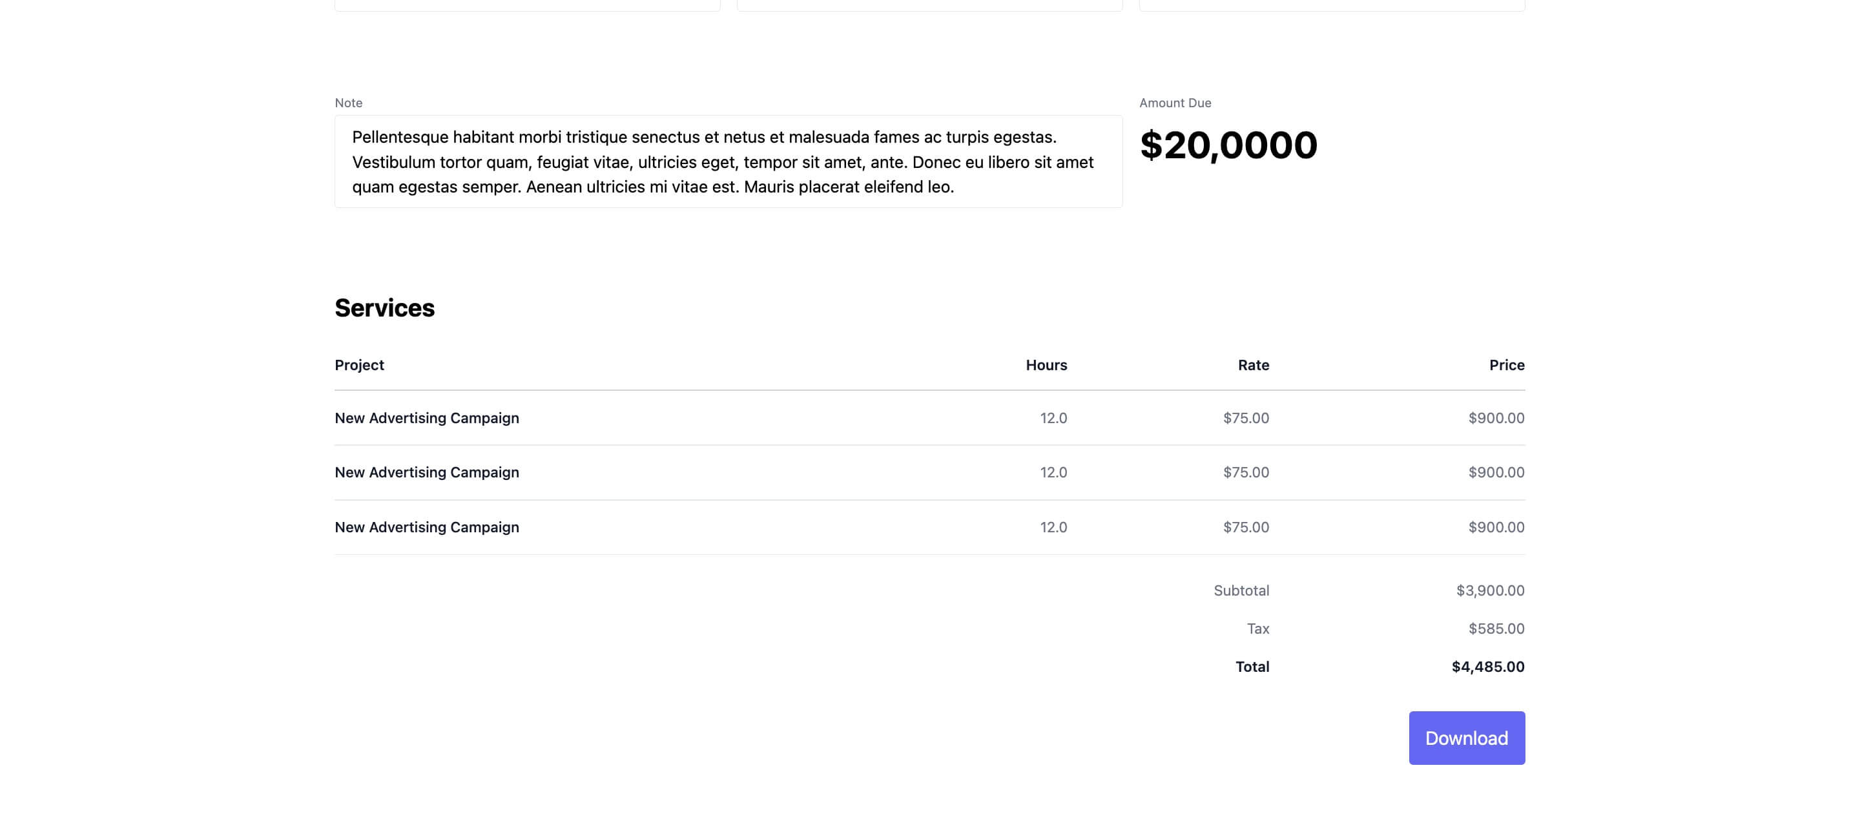
Task: Select the second New Advertising Campaign row
Action: point(427,472)
